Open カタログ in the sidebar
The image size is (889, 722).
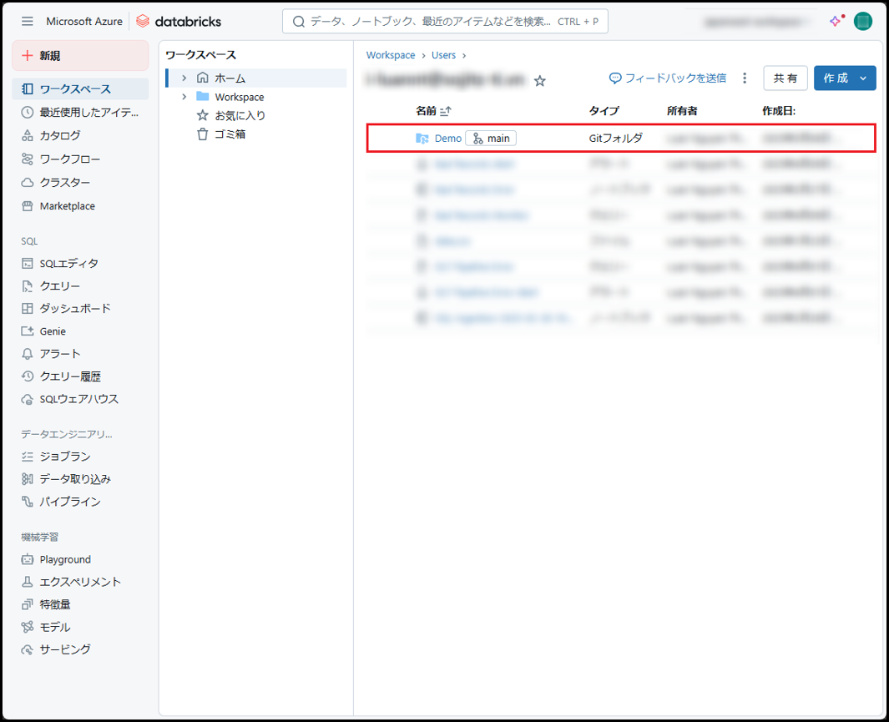[x=80, y=135]
